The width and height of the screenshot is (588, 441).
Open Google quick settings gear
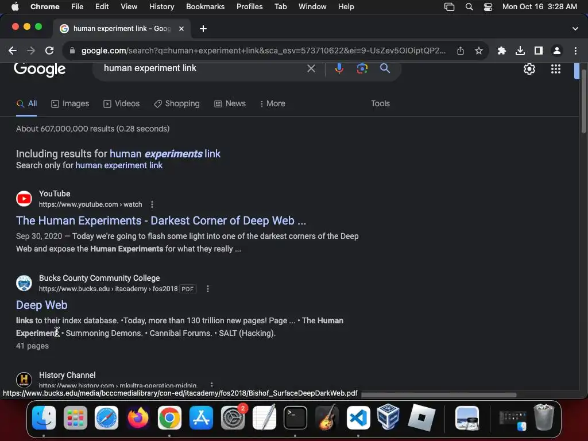pyautogui.click(x=529, y=69)
